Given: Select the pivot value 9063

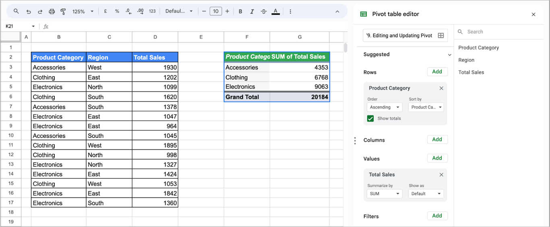Looking at the screenshot, I should pos(300,87).
